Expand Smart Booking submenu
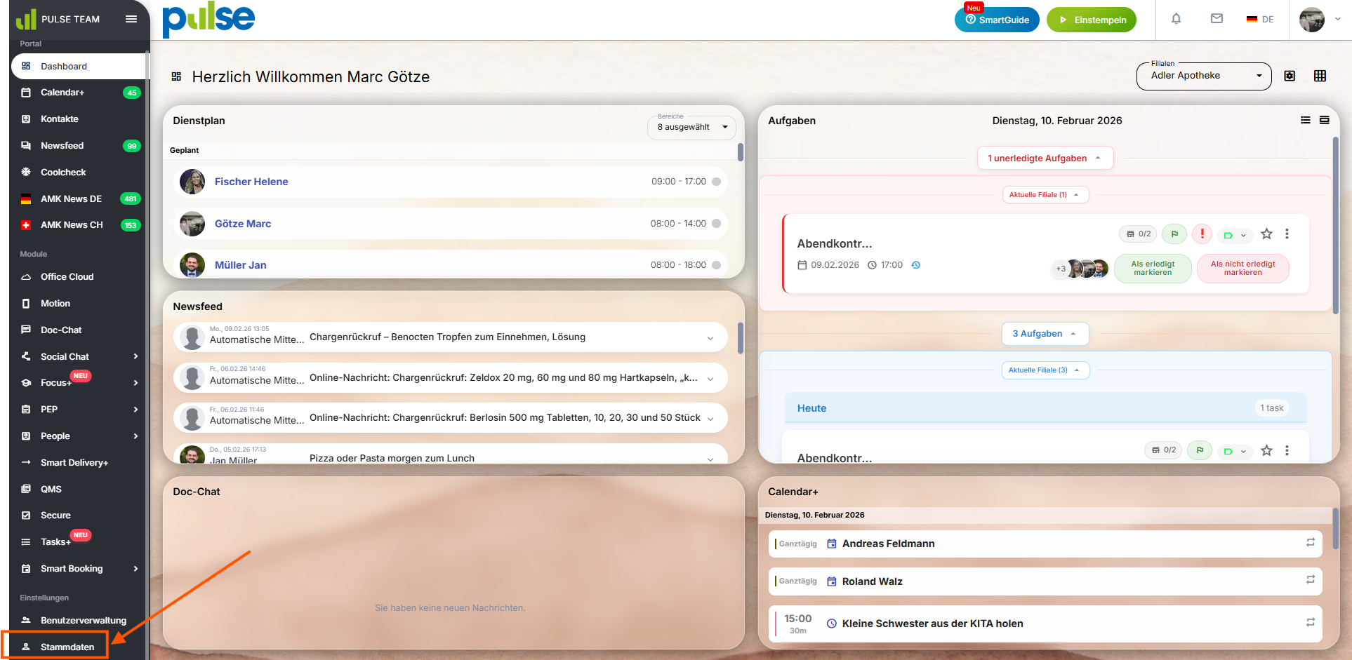 pos(135,569)
